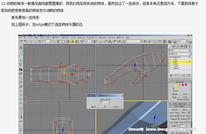
Task: Click the Chamfer Amount input field
Action: click(104, 102)
